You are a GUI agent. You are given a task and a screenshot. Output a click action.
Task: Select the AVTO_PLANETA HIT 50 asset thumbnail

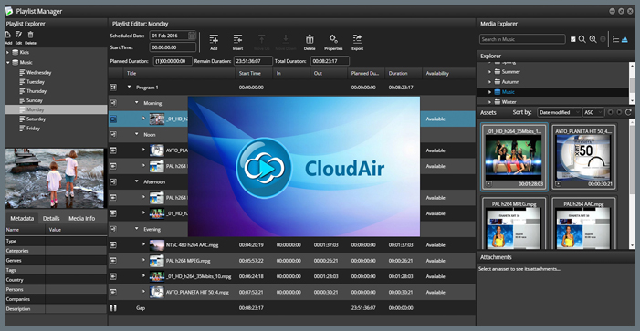583,158
